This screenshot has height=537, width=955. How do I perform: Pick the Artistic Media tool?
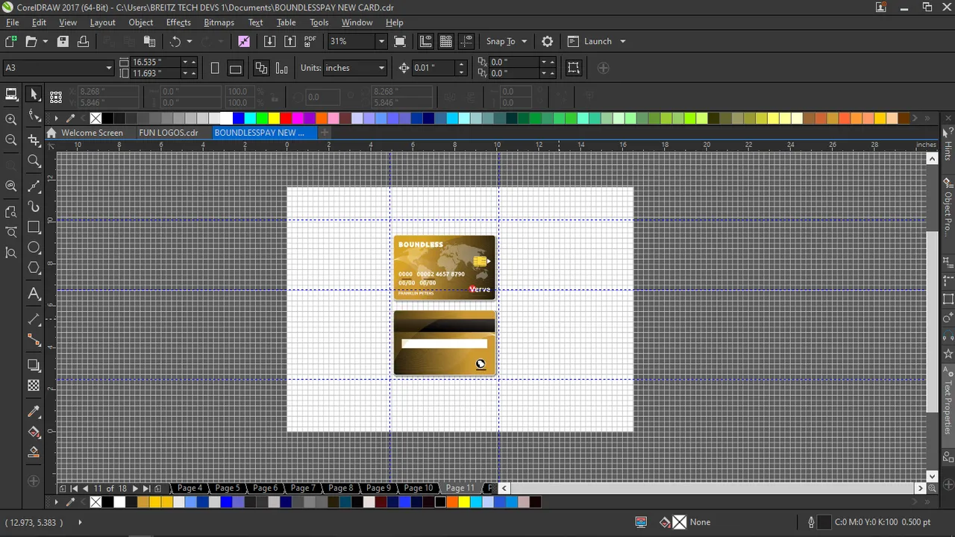(34, 207)
